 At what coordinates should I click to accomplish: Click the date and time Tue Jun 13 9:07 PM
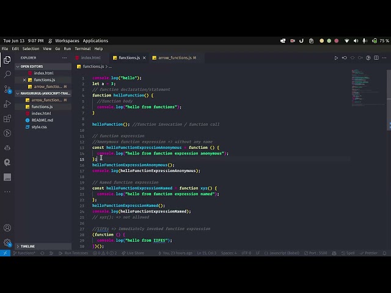click(x=23, y=41)
